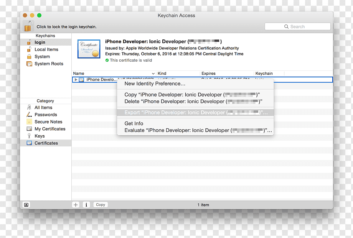
Task: Click the preview panel icon at bottom-left
Action: [x=26, y=205]
